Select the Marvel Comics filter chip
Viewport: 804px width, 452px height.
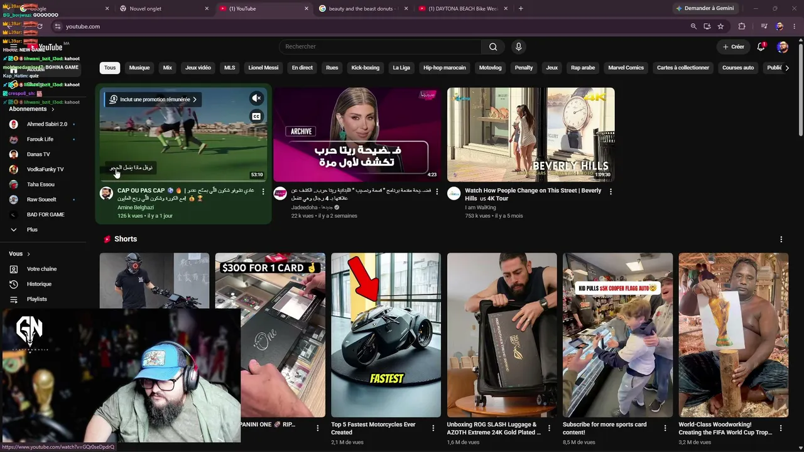pyautogui.click(x=626, y=68)
